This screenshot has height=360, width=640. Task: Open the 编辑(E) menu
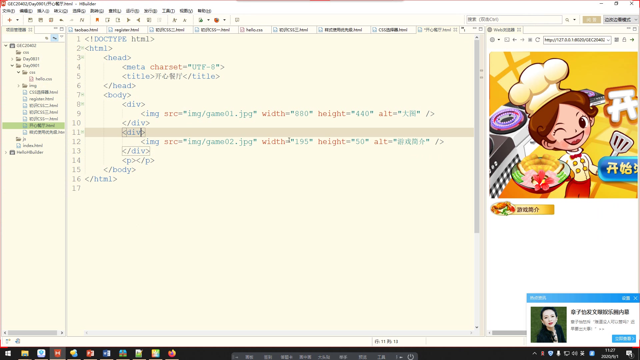click(26, 11)
